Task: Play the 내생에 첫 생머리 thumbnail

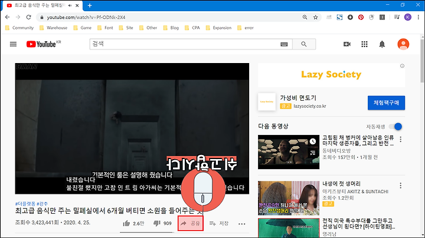Action: coord(289,198)
